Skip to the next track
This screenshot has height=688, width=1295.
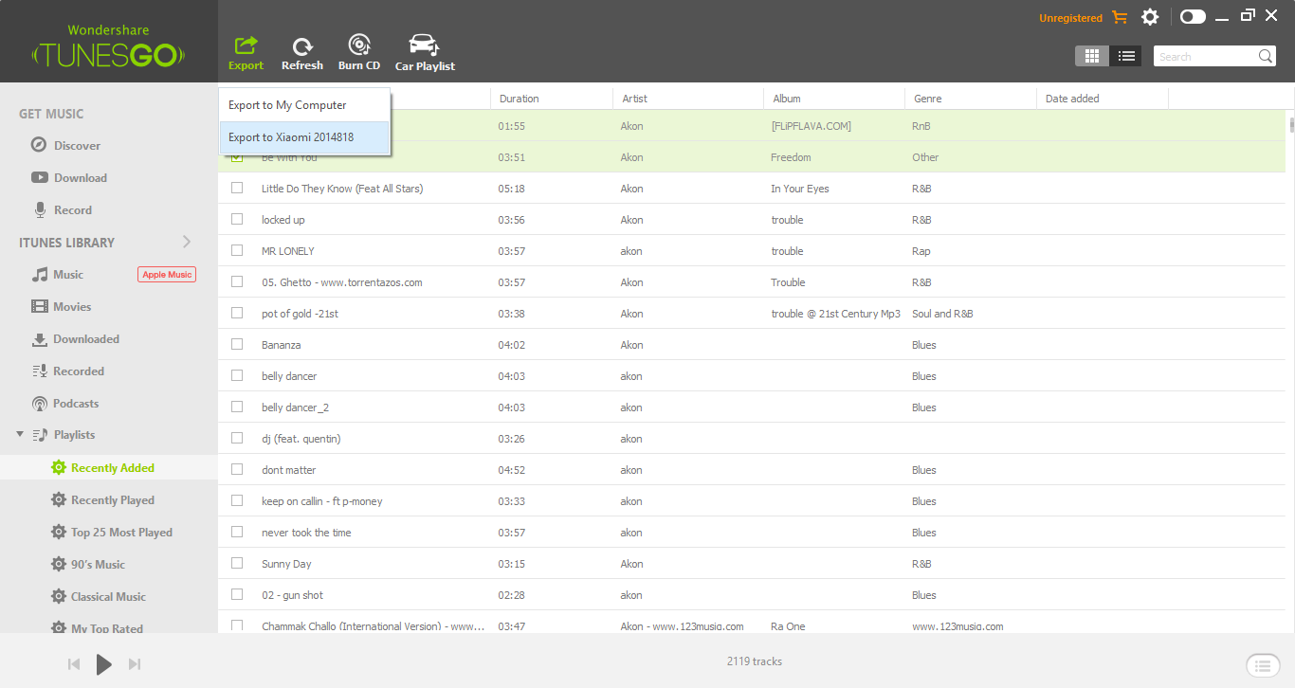[x=135, y=664]
